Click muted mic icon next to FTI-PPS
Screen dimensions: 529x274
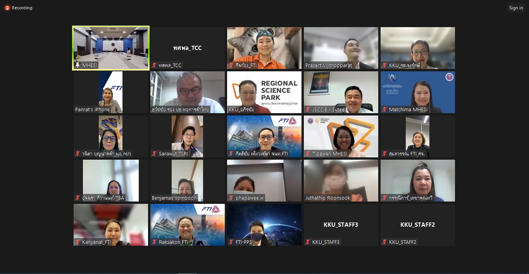[x=231, y=242]
